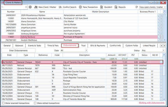Screen dimensions: 168x107
Task: Expand row menu for TEst - test receipt
Action: 161,69
